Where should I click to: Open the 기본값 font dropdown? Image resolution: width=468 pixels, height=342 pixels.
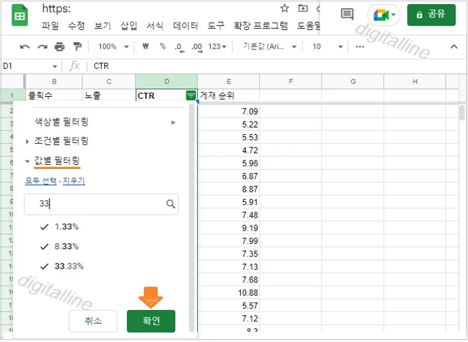[x=269, y=47]
